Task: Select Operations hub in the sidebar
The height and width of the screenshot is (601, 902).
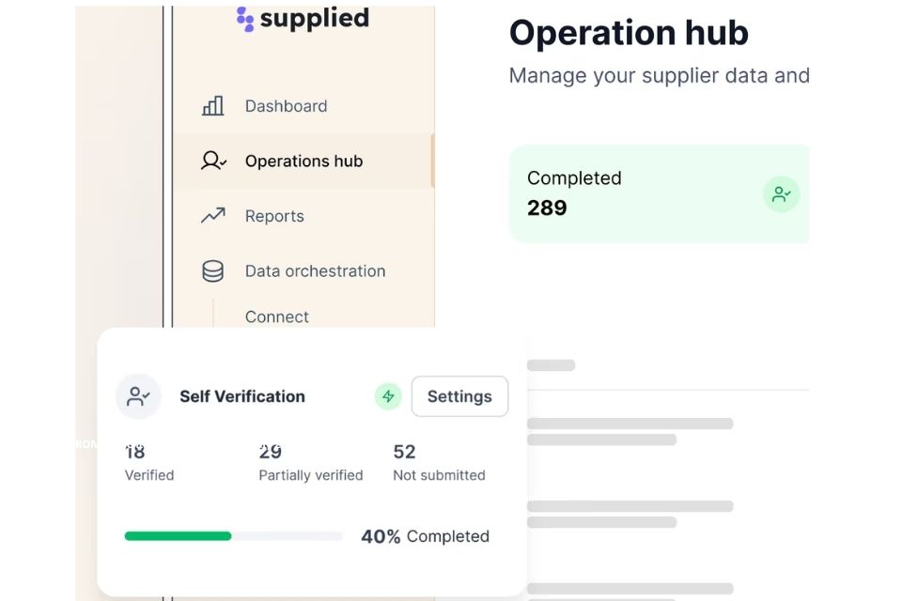Action: (303, 161)
